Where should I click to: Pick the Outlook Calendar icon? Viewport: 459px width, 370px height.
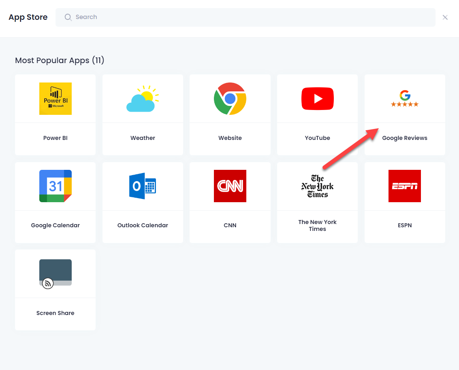click(143, 186)
